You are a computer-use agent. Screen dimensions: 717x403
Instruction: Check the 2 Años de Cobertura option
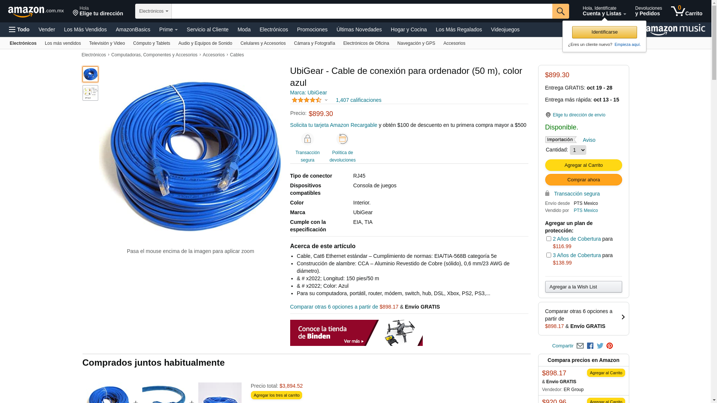549,238
